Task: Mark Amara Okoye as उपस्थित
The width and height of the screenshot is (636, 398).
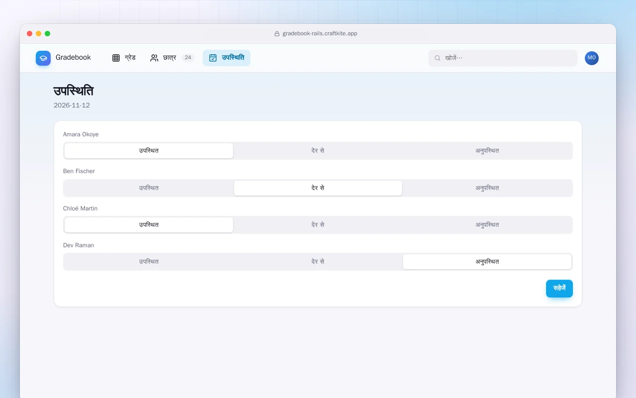Action: 149,151
